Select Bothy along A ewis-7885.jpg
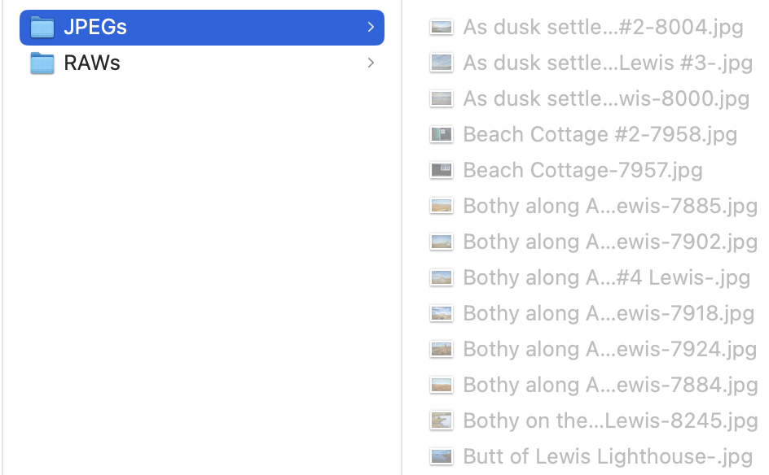The height and width of the screenshot is (475, 769). (x=609, y=206)
